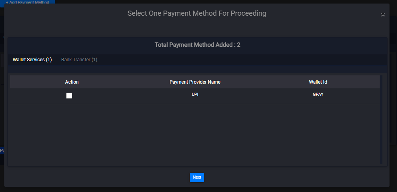Click the count (1) beside Bank Transfer

pos(95,60)
